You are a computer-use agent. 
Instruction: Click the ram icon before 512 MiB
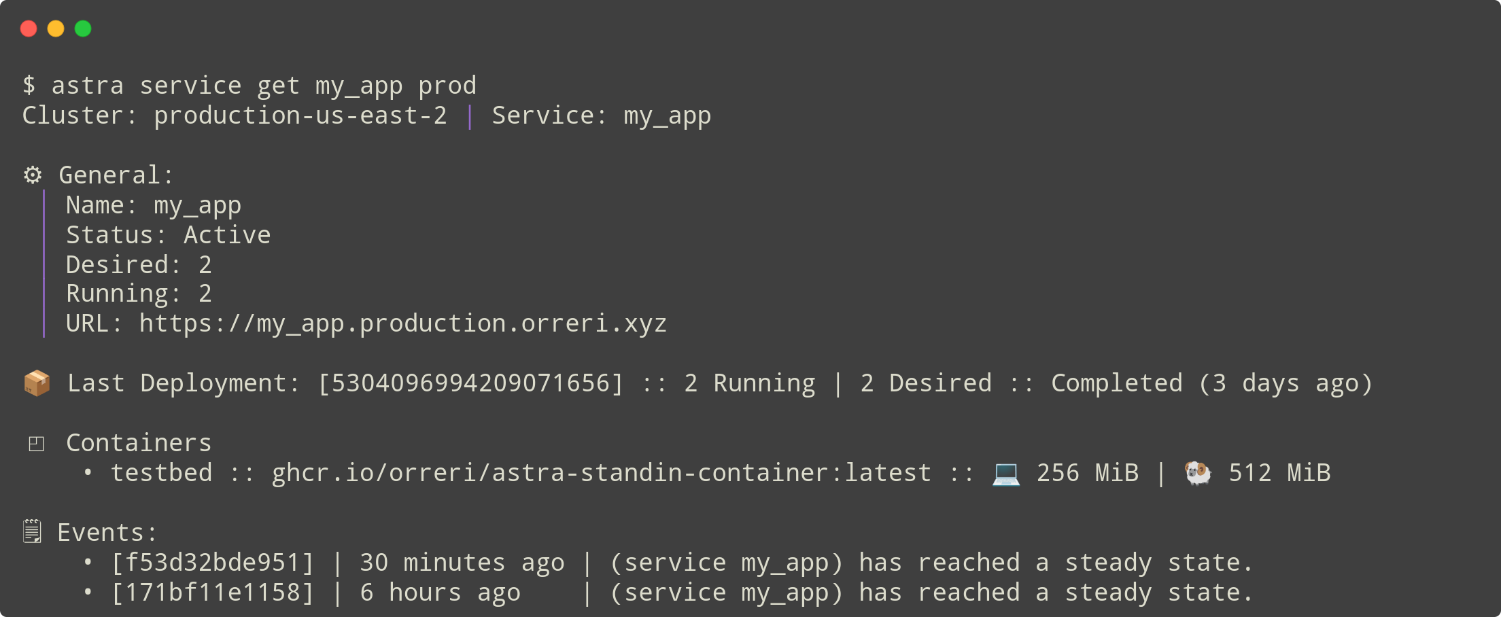tap(1198, 473)
